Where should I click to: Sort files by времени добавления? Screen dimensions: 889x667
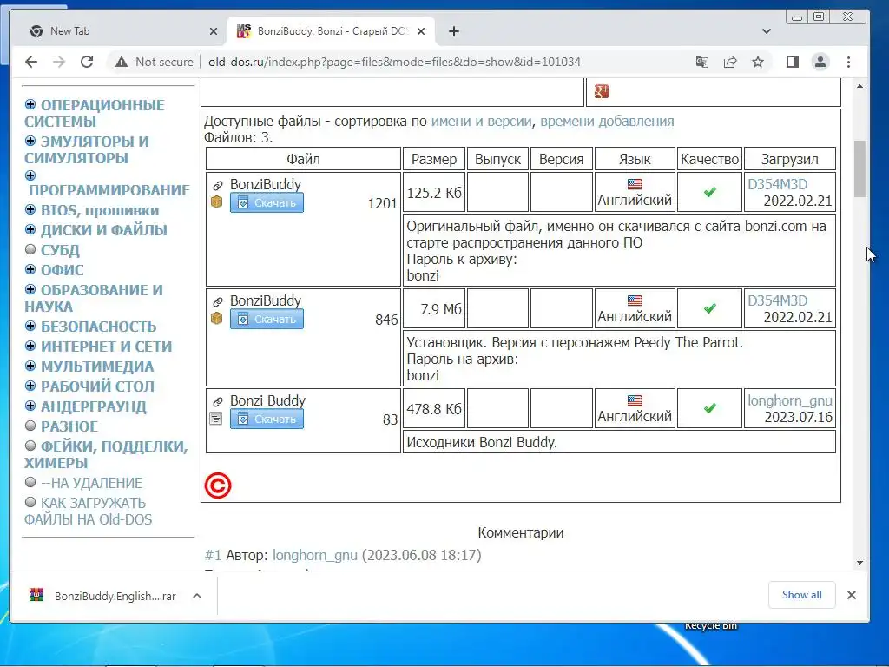click(607, 121)
